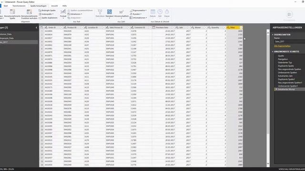Switch to the Start ribbon tab
This screenshot has width=305, height=171.
coord(6,6)
